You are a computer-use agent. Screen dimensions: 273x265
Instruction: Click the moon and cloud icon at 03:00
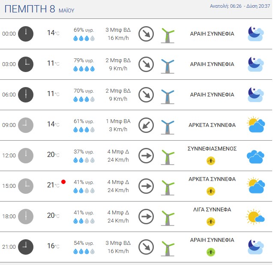(x=255, y=64)
